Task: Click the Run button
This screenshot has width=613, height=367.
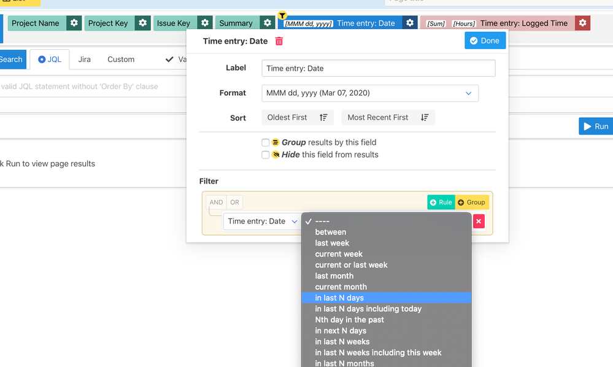Action: [596, 126]
